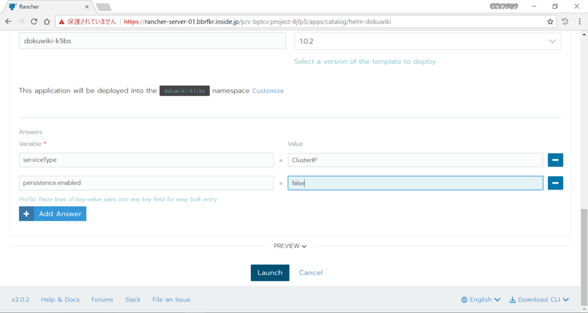Click the page vertical scrollbar thumb

pos(584,257)
